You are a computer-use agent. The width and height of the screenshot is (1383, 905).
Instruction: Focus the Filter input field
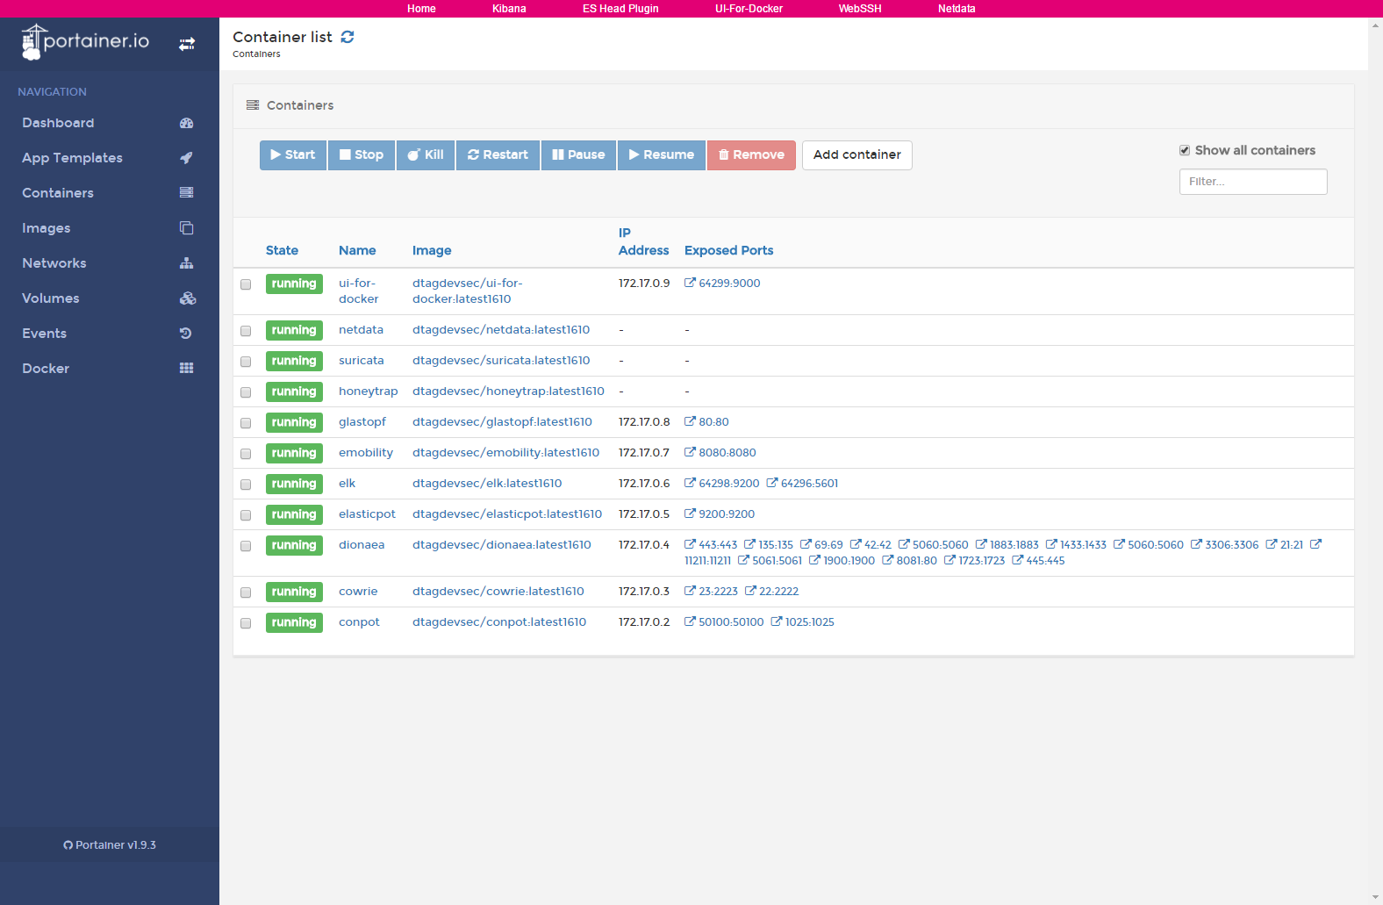click(x=1253, y=182)
